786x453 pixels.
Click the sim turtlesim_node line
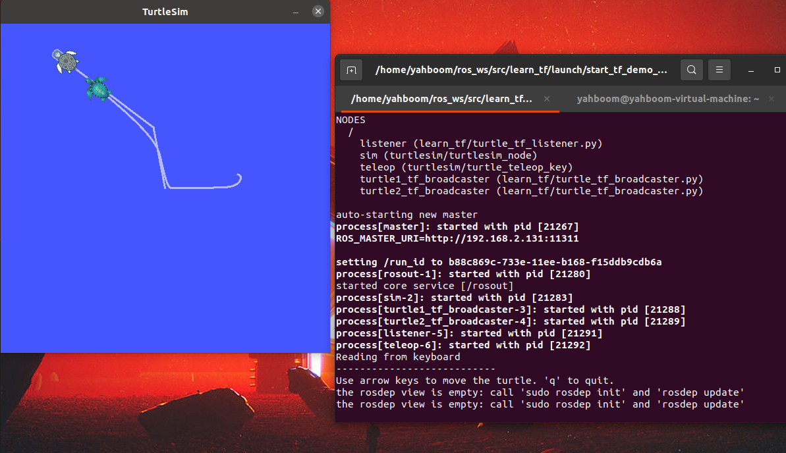(448, 155)
